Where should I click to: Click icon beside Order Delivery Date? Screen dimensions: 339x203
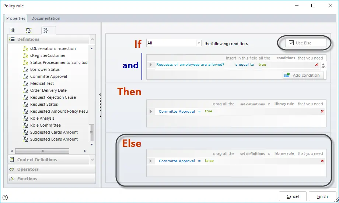pyautogui.click(x=25, y=90)
